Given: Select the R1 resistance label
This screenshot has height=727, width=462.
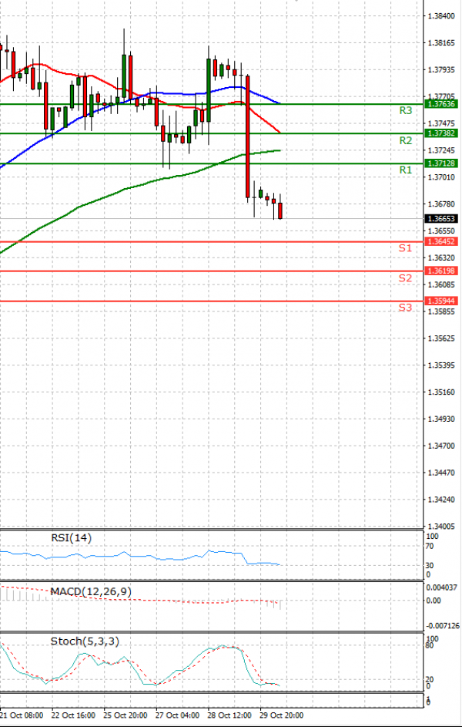Looking at the screenshot, I should point(406,170).
